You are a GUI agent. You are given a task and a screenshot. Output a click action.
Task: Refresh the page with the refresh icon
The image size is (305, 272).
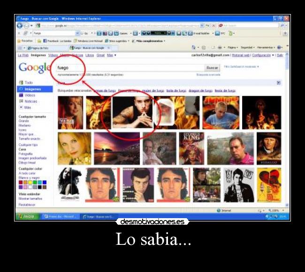pos(208,25)
